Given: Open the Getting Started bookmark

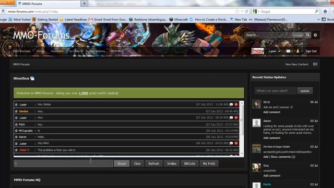Looking at the screenshot, I should coord(45,19).
